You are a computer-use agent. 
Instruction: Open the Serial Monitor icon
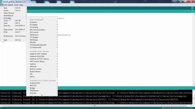coord(192,8)
